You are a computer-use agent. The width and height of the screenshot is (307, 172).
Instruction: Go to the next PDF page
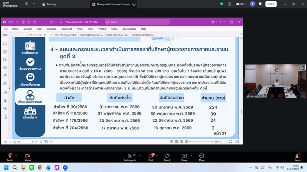36,142
